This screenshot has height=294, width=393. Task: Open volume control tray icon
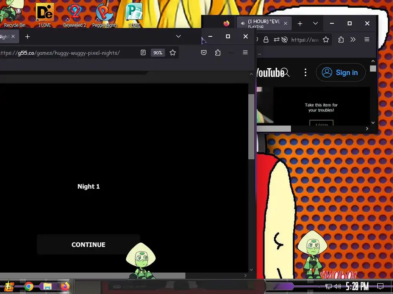pyautogui.click(x=338, y=286)
